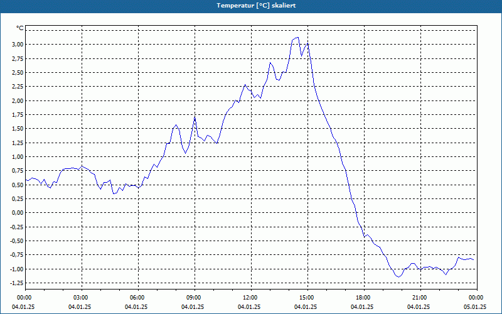Click the 15:00 time label
502x314 pixels.
[307, 298]
